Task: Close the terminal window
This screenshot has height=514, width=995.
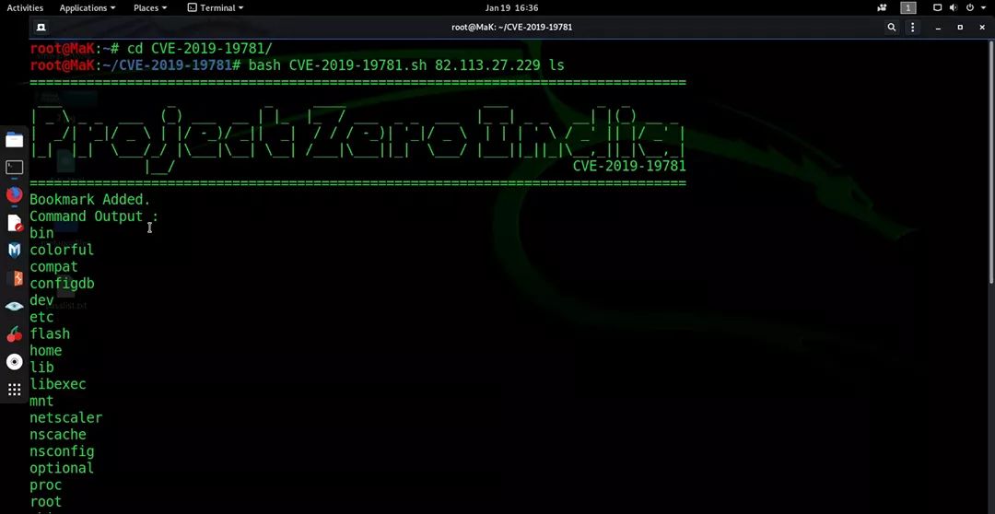Action: (x=981, y=28)
